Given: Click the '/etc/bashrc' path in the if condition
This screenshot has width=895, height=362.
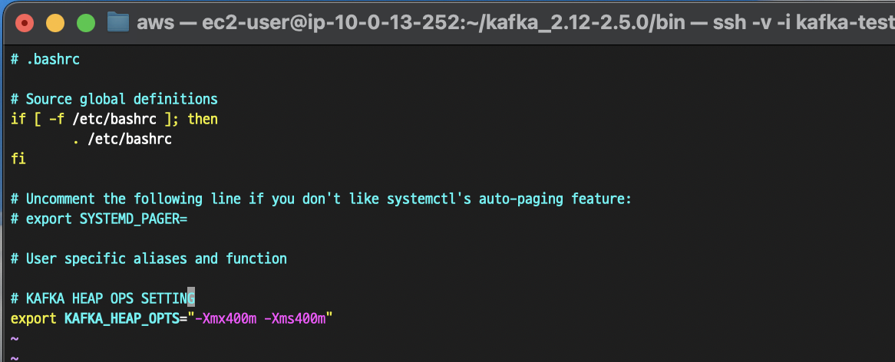Looking at the screenshot, I should pyautogui.click(x=114, y=119).
